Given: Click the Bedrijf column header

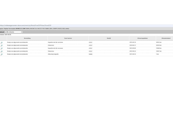Looking at the screenshot, I should [x=109, y=38].
